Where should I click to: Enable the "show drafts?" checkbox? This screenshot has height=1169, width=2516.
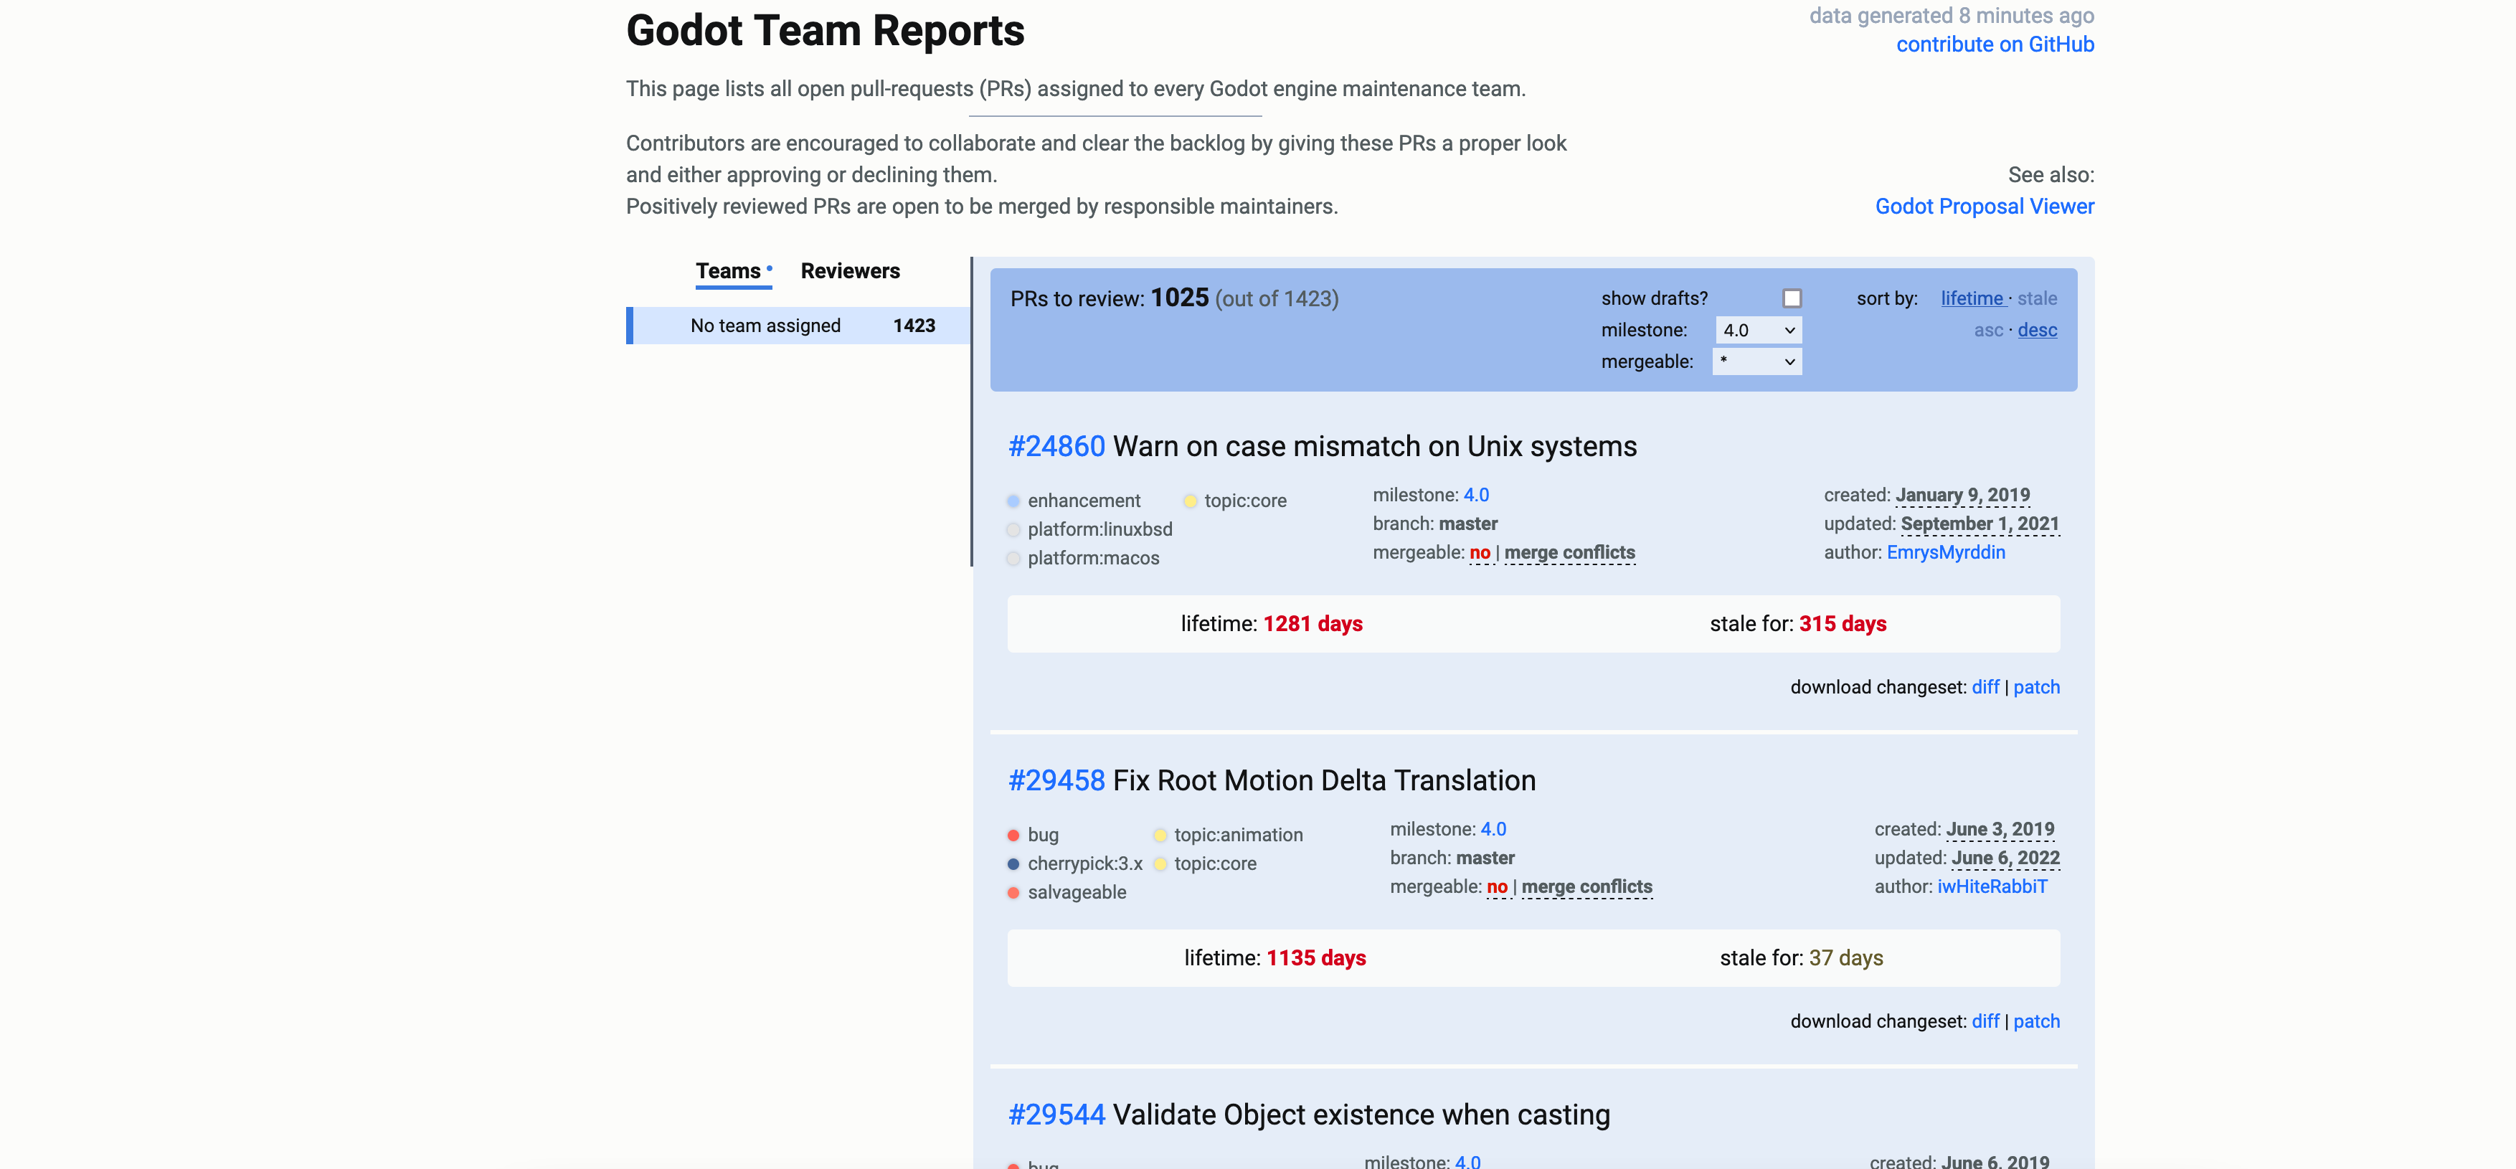(x=1792, y=298)
